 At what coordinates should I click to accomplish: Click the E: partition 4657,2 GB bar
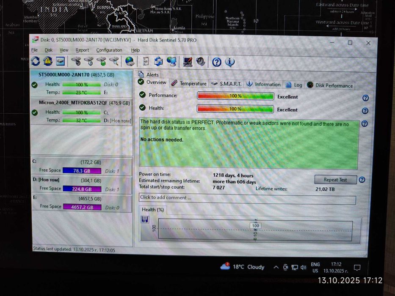pyautogui.click(x=83, y=207)
